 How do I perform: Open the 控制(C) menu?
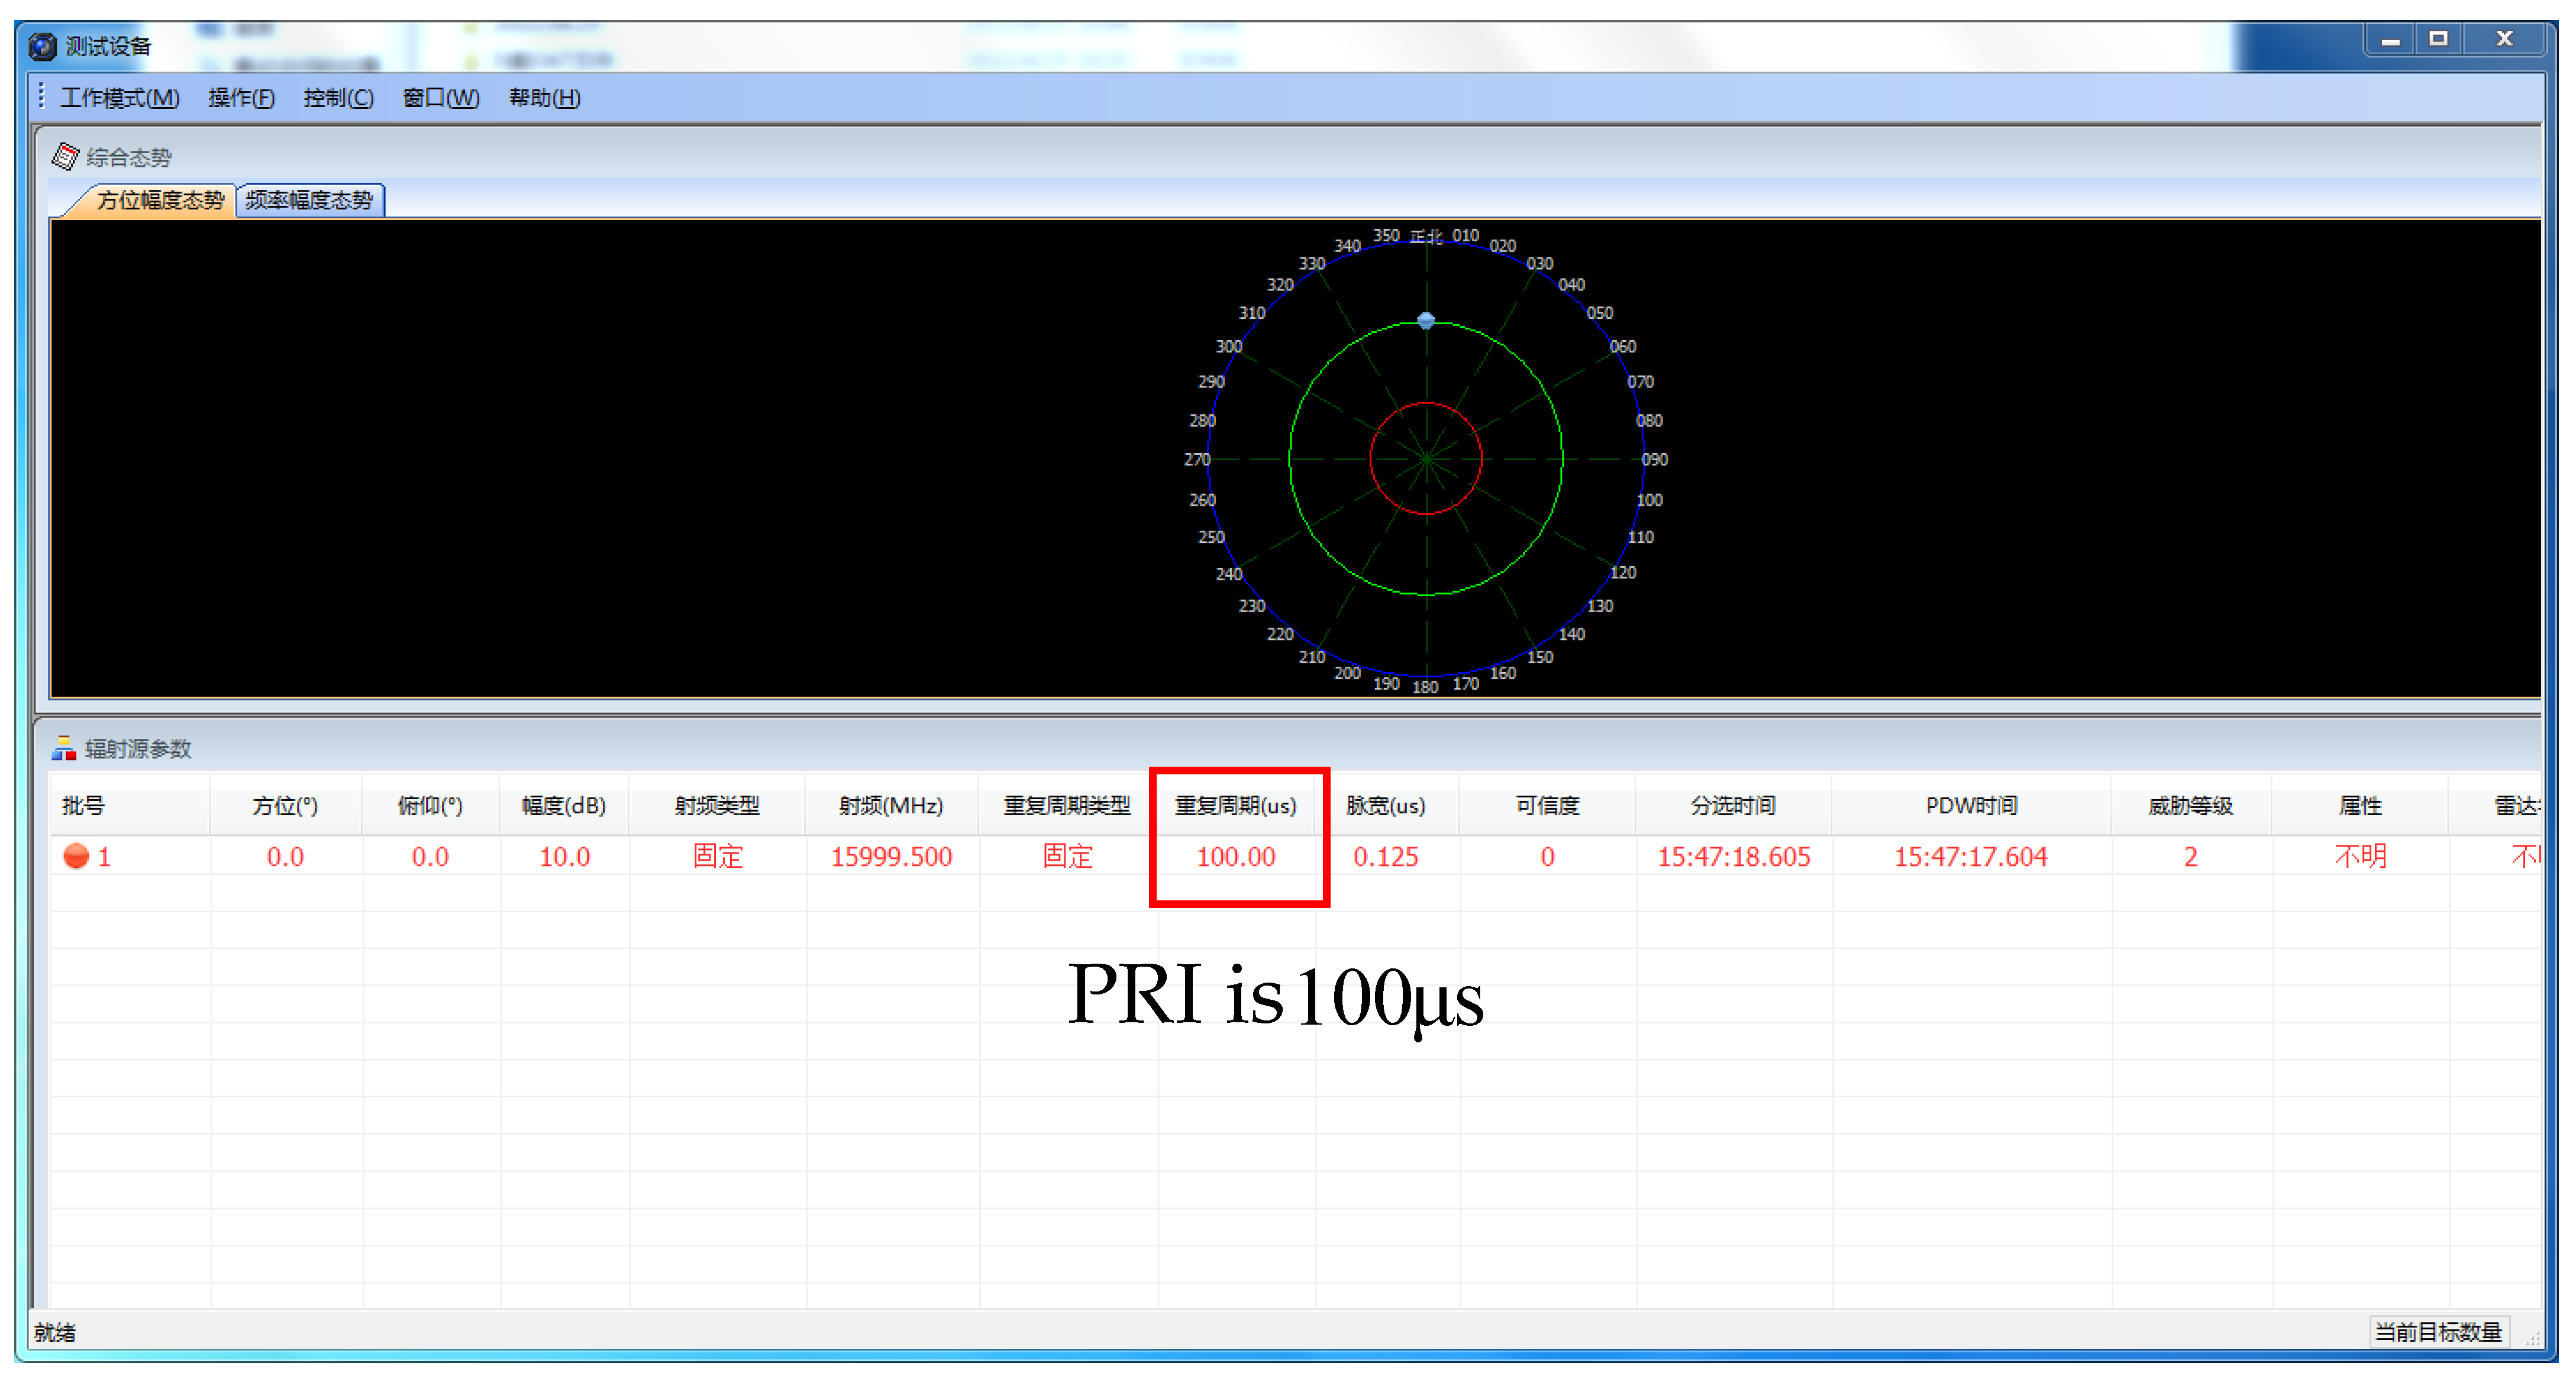point(338,98)
